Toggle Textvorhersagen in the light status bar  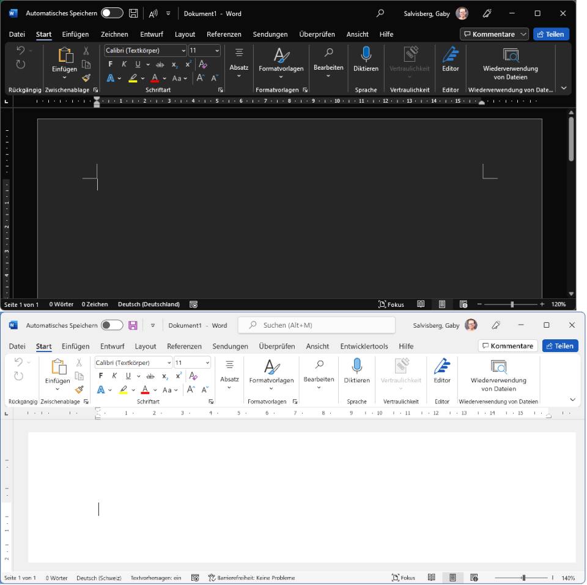point(156,578)
